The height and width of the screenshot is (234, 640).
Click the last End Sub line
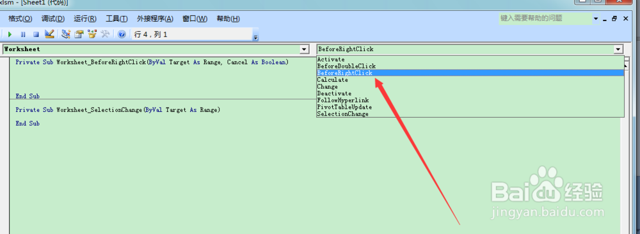28,123
